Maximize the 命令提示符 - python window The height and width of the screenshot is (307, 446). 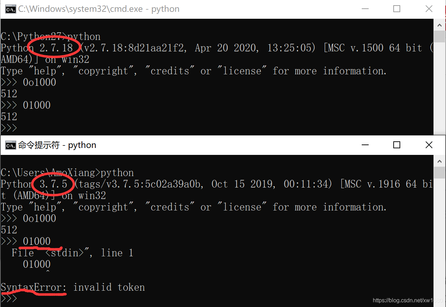click(397, 145)
